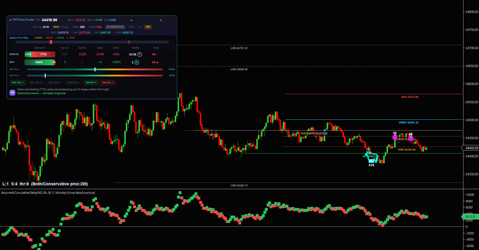Click the Session Trend value 10
The height and width of the screenshot is (250, 479).
point(153,54)
